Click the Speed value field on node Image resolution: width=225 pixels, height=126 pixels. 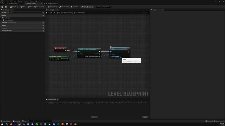[117, 57]
